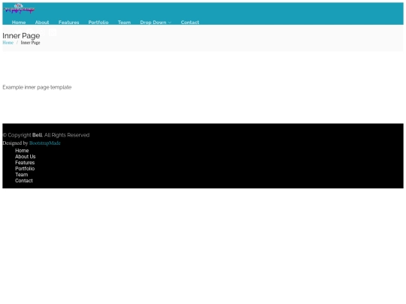This screenshot has height=304, width=406.
Task: Open Portfolio from the top navigation
Action: (98, 23)
